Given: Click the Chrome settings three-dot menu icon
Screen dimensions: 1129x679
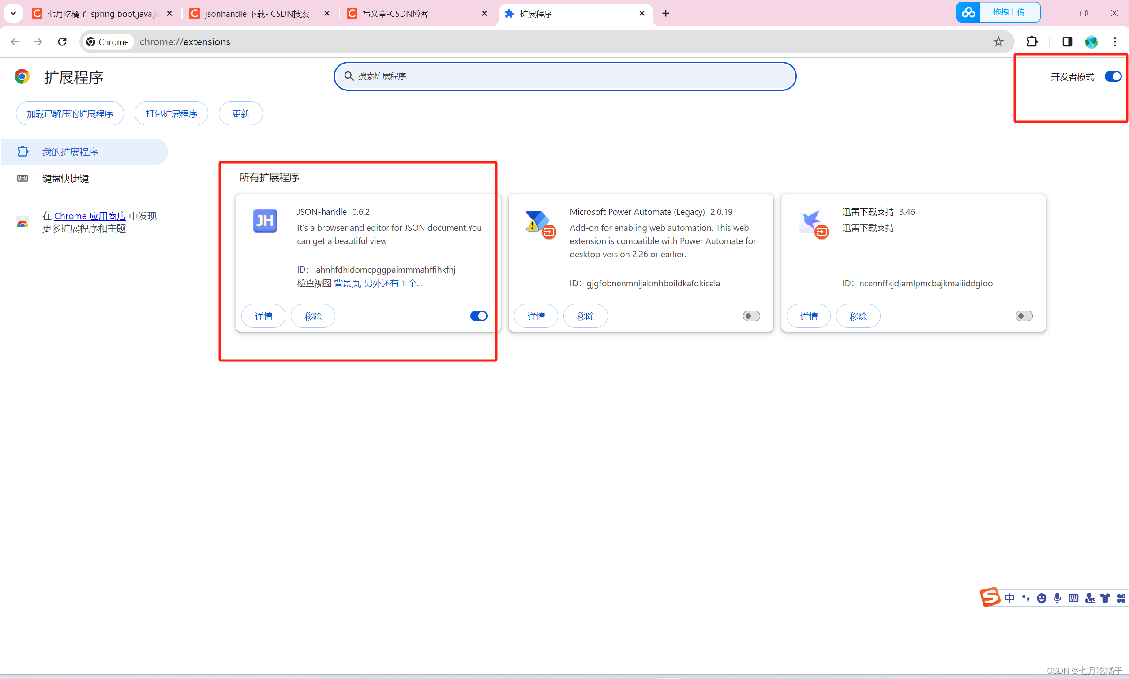Looking at the screenshot, I should 1115,41.
